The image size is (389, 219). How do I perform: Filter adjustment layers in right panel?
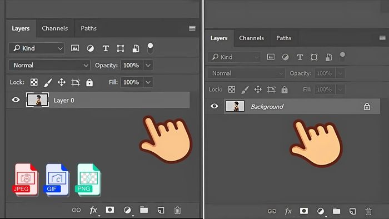click(x=285, y=57)
